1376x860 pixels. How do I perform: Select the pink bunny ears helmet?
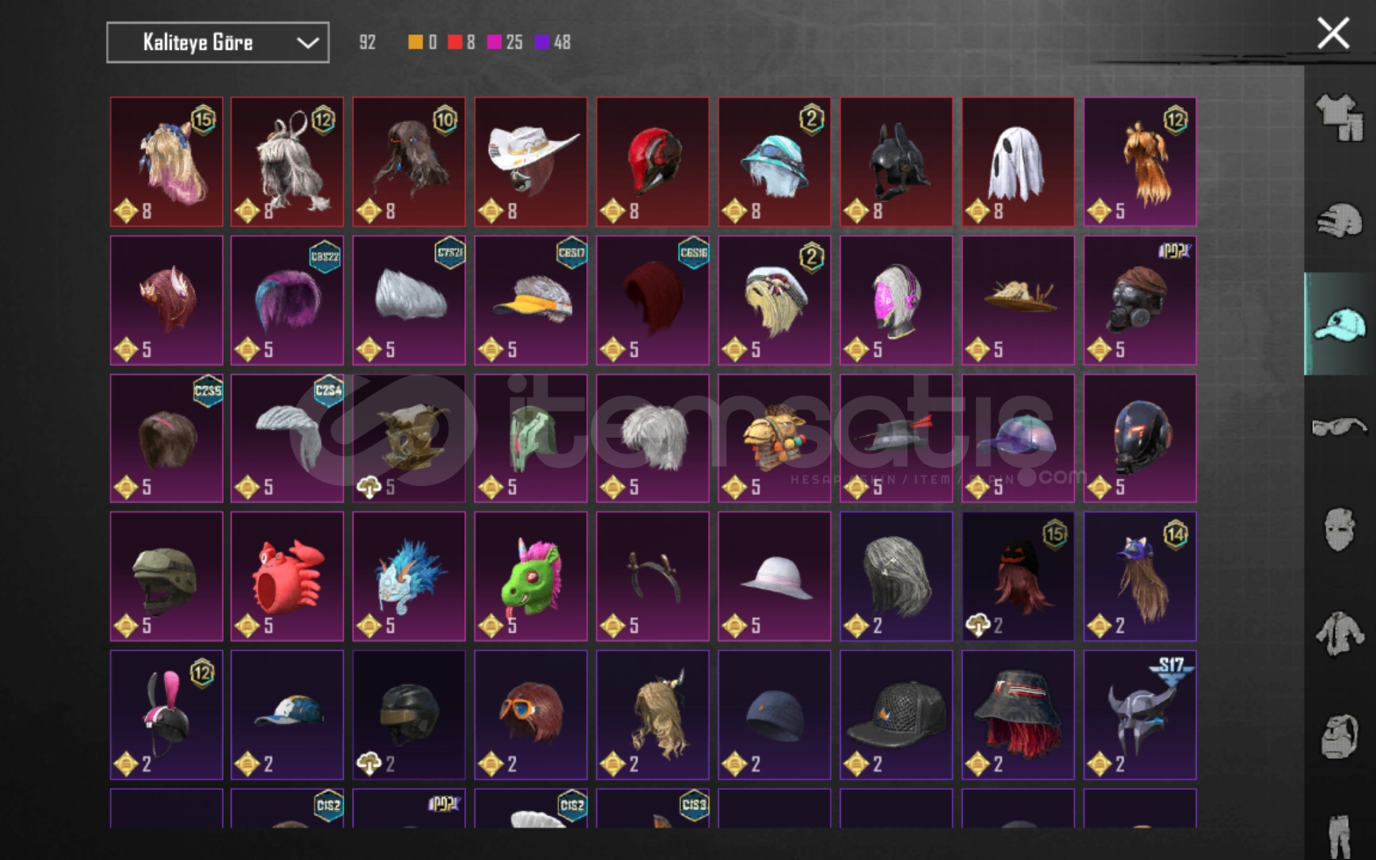click(x=166, y=714)
